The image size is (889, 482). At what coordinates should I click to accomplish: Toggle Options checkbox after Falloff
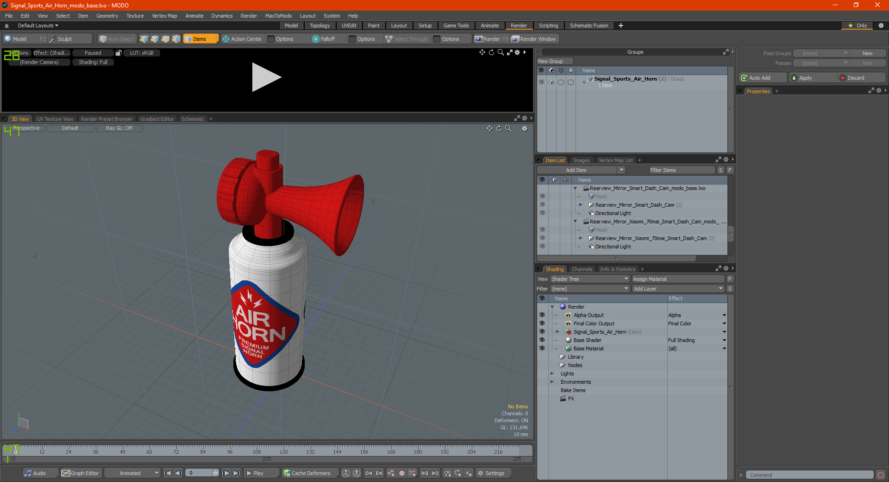(352, 39)
